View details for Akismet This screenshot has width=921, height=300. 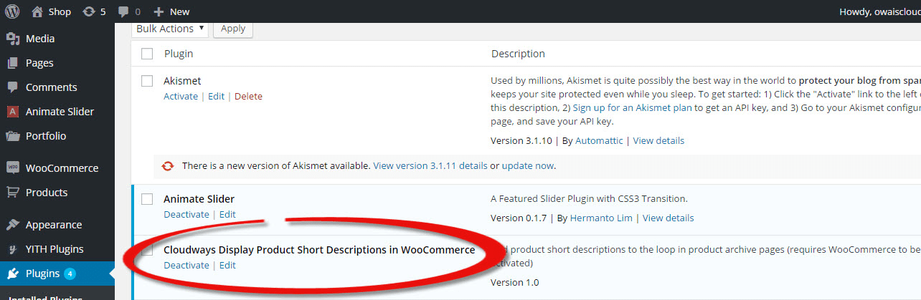(658, 141)
